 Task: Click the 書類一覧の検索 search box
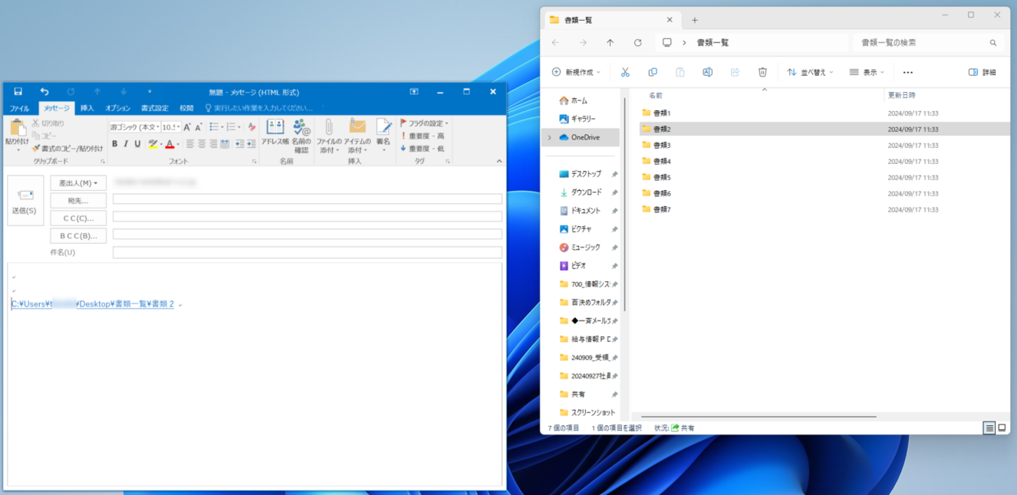[x=928, y=43]
